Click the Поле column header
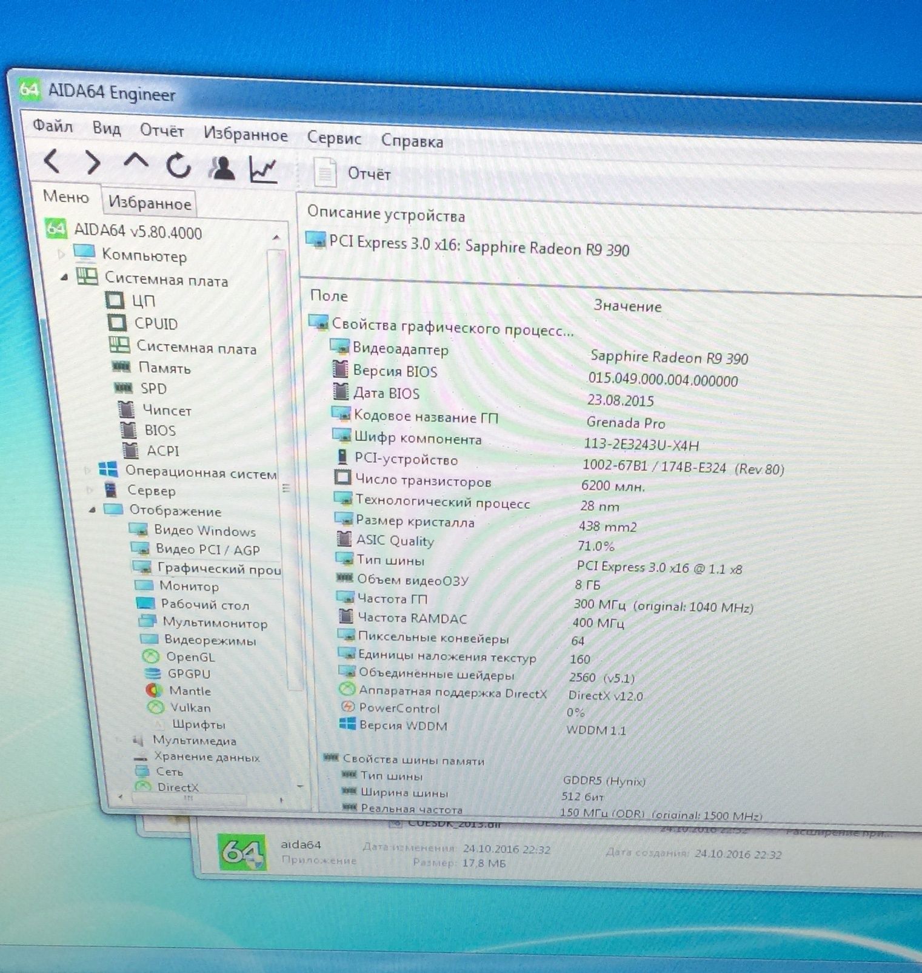Viewport: 922px width, 973px height. coord(329,295)
